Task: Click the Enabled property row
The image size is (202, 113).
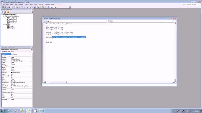Action: point(17,69)
